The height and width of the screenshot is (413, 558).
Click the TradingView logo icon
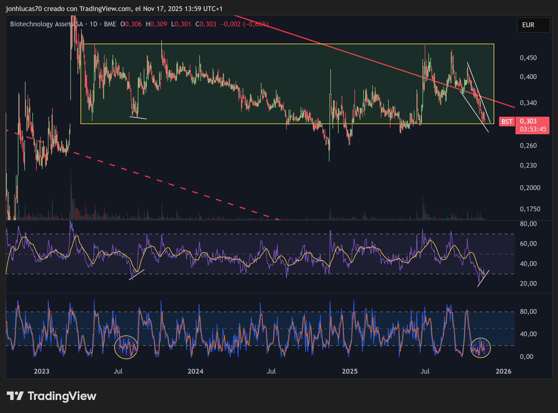tap(15, 396)
